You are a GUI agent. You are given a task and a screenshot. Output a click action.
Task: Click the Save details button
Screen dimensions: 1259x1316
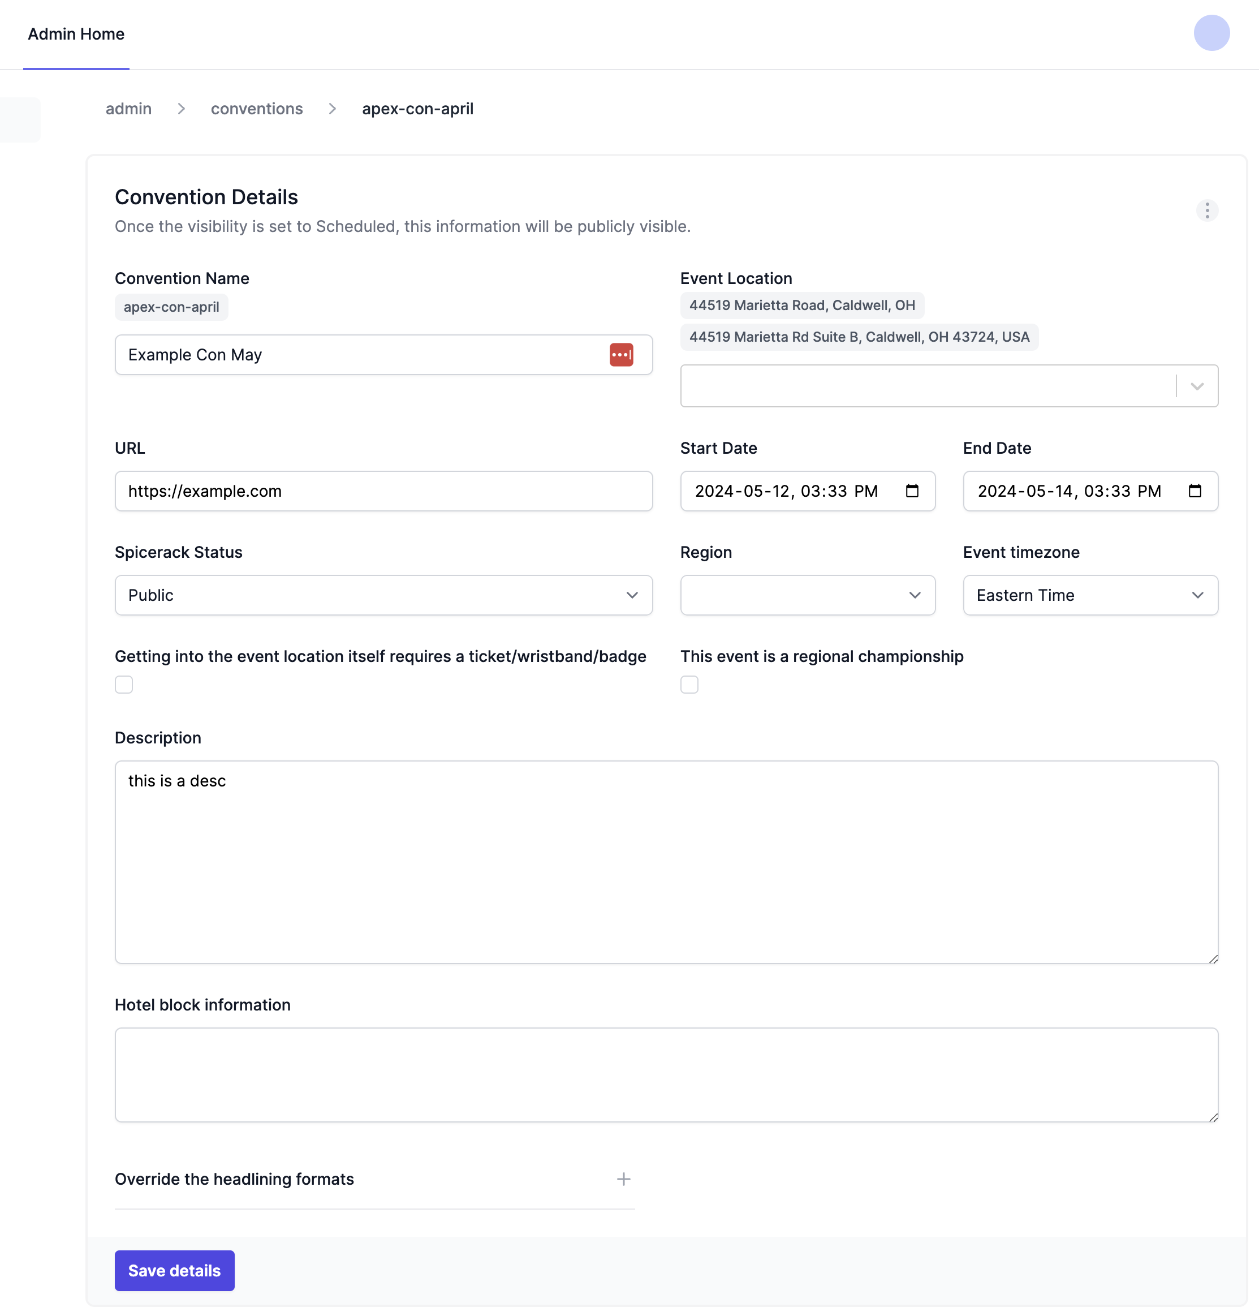coord(175,1270)
